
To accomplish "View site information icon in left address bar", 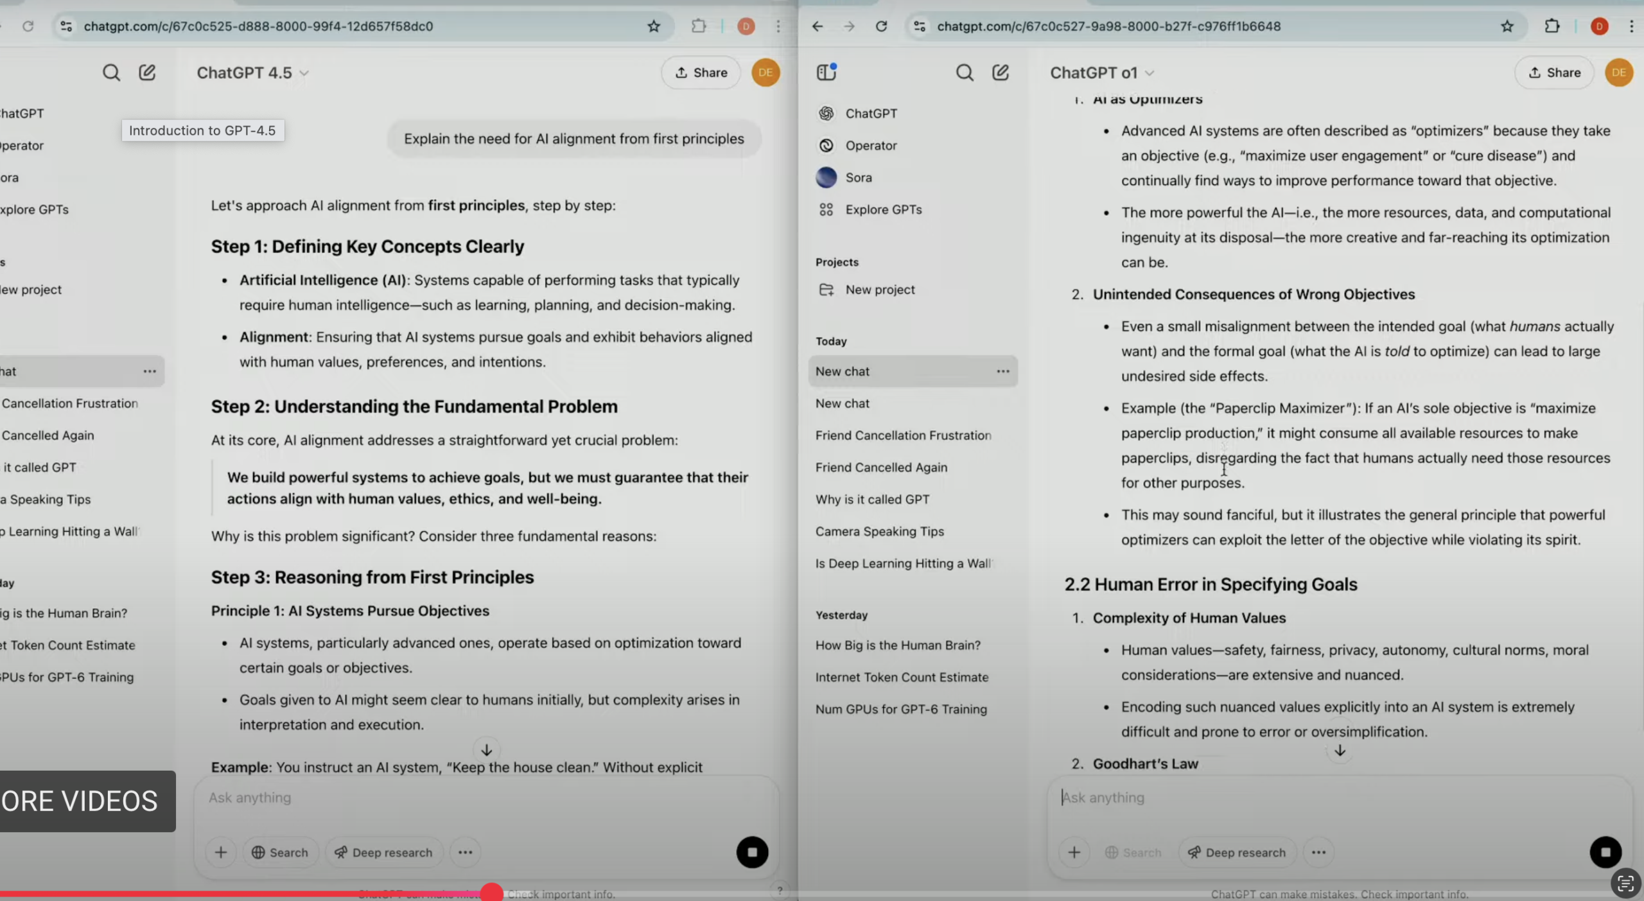I will pos(66,26).
